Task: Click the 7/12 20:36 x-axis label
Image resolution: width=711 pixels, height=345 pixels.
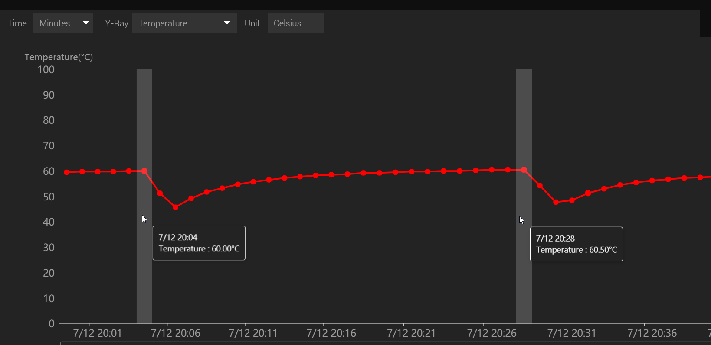Action: (652, 333)
